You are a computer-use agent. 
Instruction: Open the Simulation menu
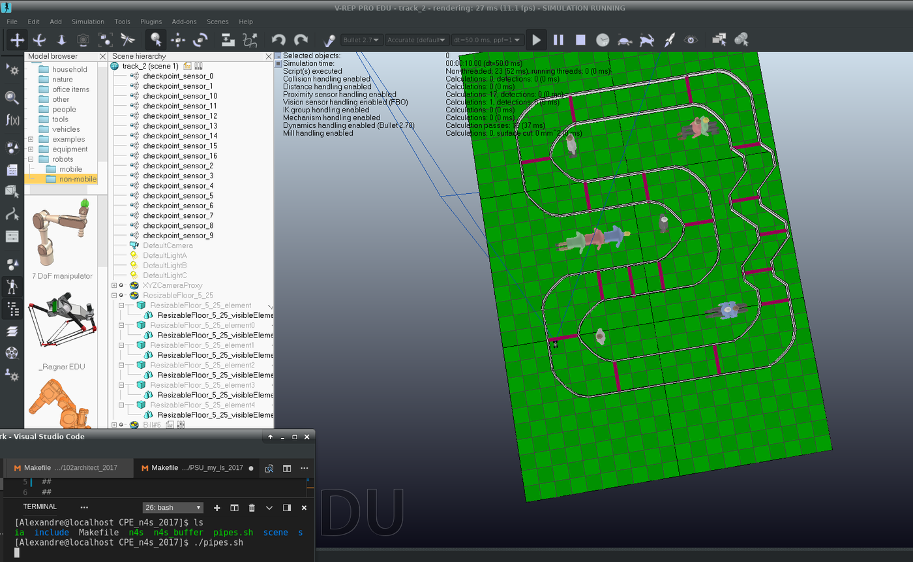[x=88, y=22]
